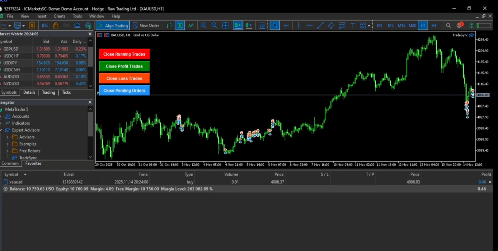Open the Market shopping bag icon
The image size is (498, 251).
tap(56, 26)
